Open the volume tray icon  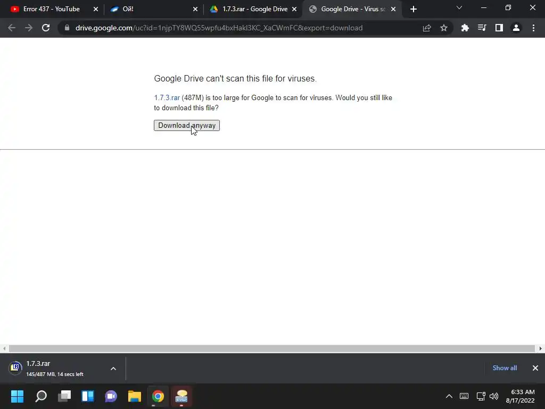(x=494, y=396)
